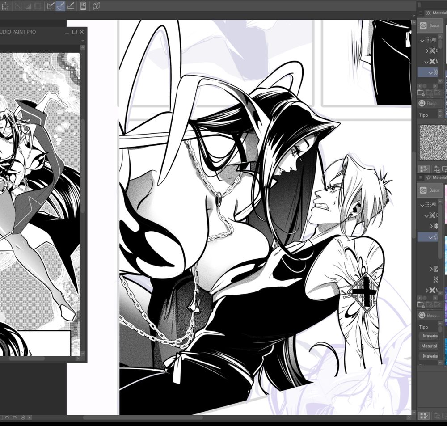
Task: Click the delete folder icon in upper panel
Action: click(429, 93)
